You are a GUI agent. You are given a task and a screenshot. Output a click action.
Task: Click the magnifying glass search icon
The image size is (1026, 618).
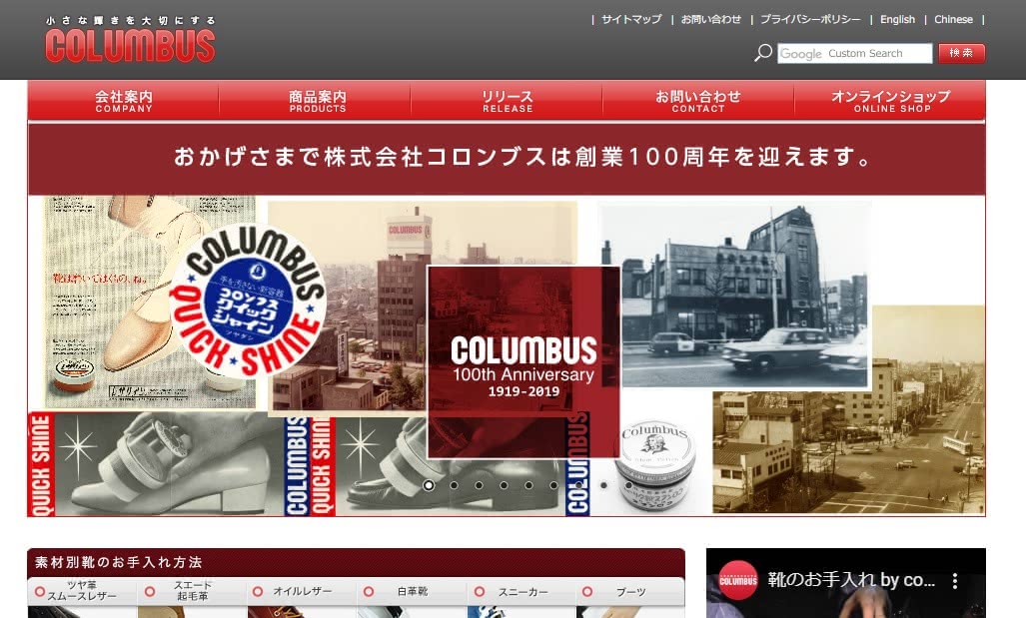click(x=763, y=53)
